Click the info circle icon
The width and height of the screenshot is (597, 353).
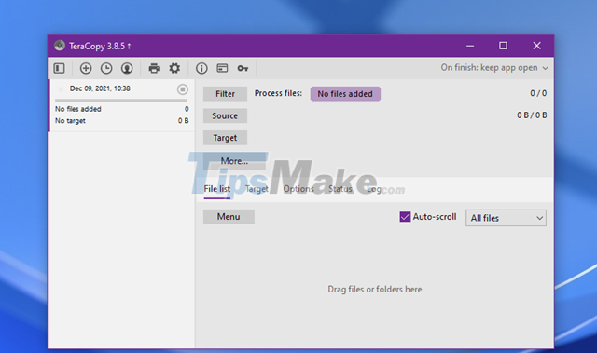pyautogui.click(x=201, y=68)
